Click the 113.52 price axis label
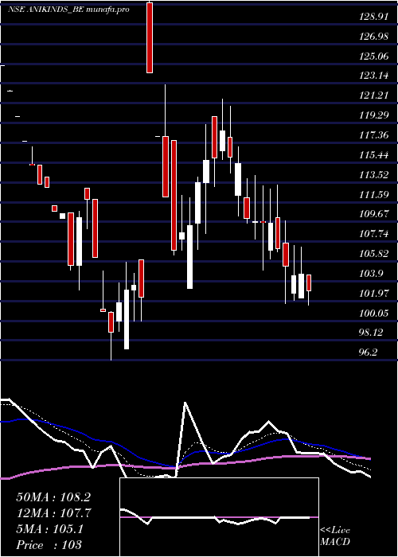 (373, 175)
